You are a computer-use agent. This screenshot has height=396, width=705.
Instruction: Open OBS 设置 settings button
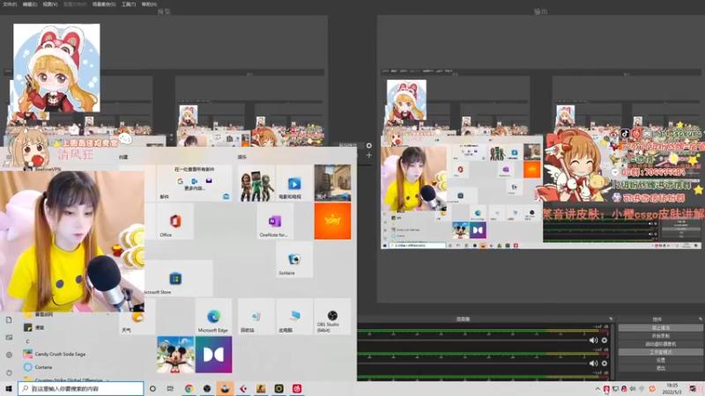coord(660,360)
